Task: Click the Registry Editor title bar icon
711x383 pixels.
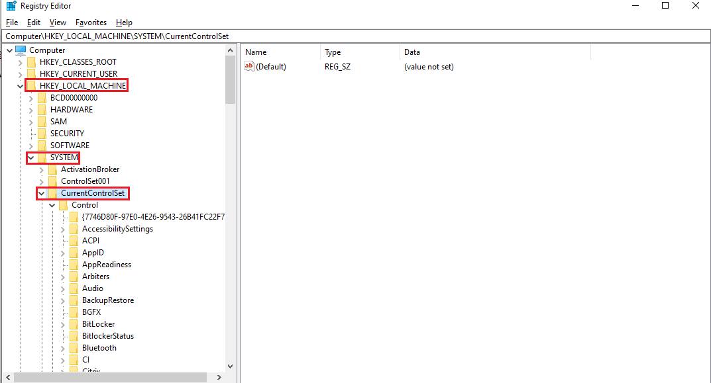Action: click(11, 6)
